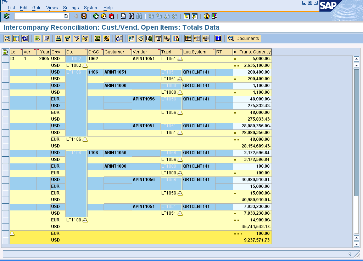Click the Graphic bar chart icon

tap(176, 38)
